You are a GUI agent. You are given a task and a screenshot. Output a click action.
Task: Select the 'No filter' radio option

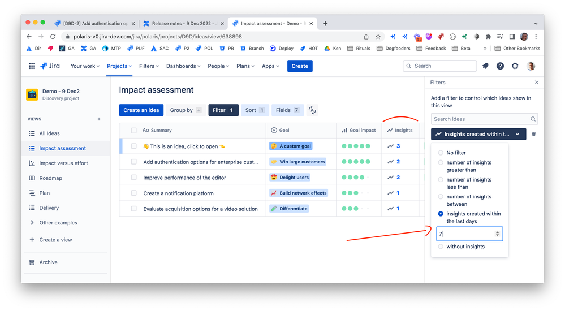(x=441, y=153)
